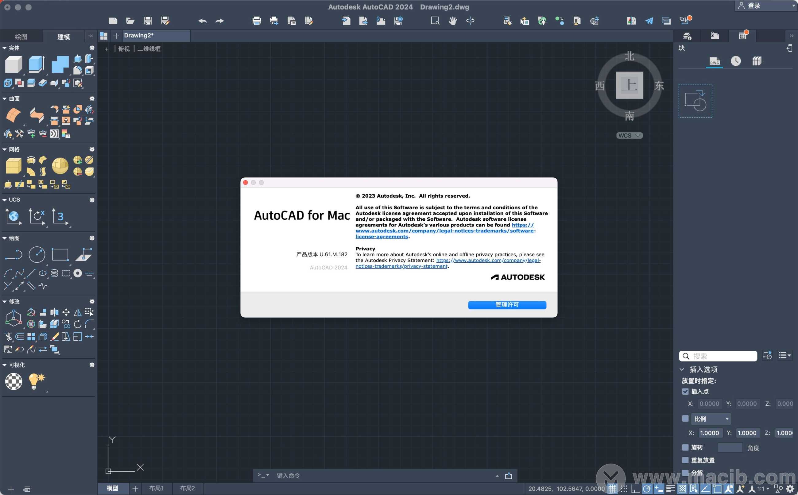Open the recent blocks clock icon
Image resolution: width=798 pixels, height=495 pixels.
(x=735, y=61)
